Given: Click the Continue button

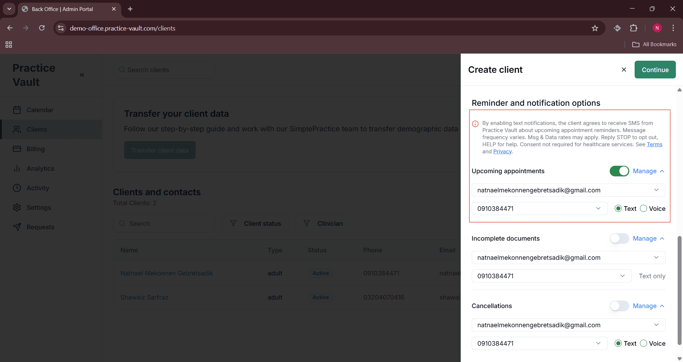Looking at the screenshot, I should click(655, 70).
